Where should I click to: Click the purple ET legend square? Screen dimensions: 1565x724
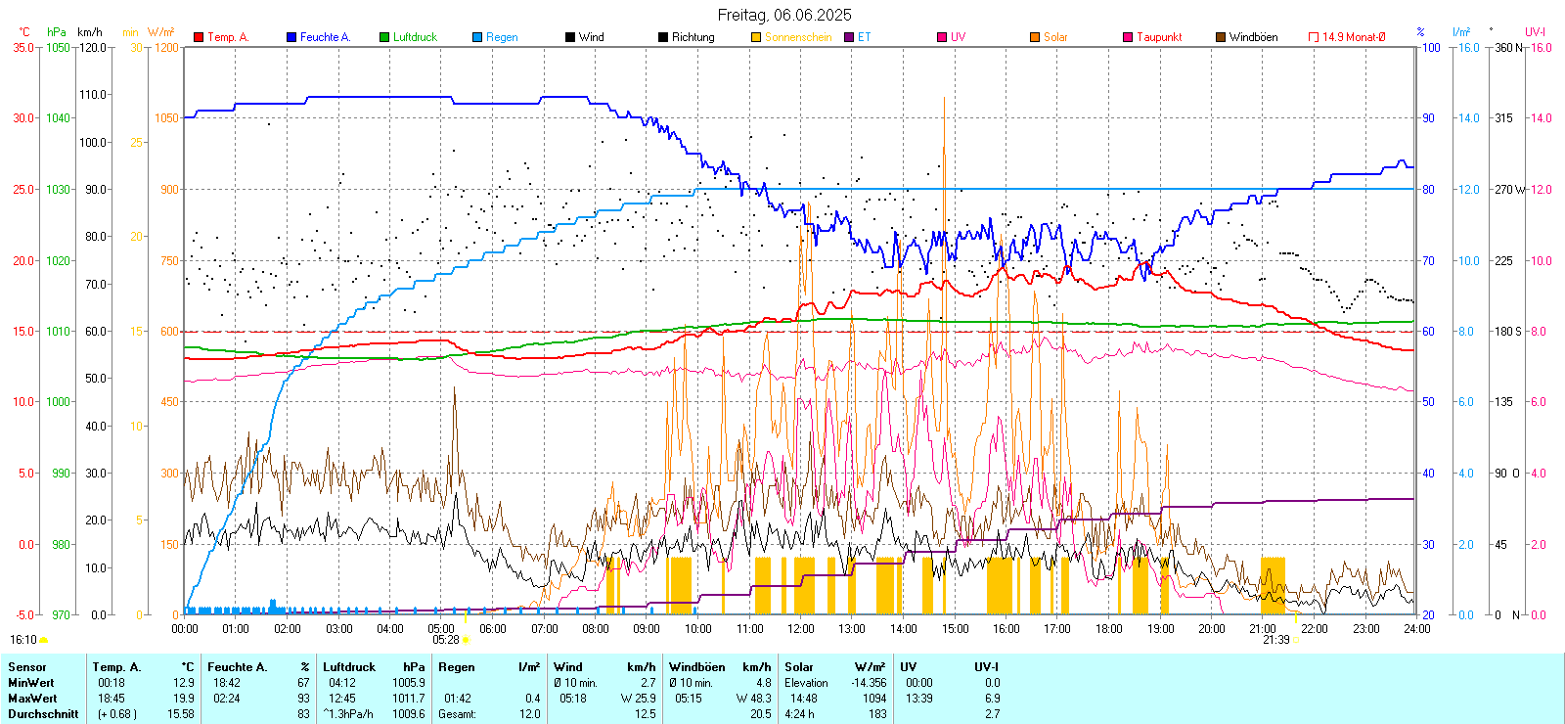coord(849,37)
